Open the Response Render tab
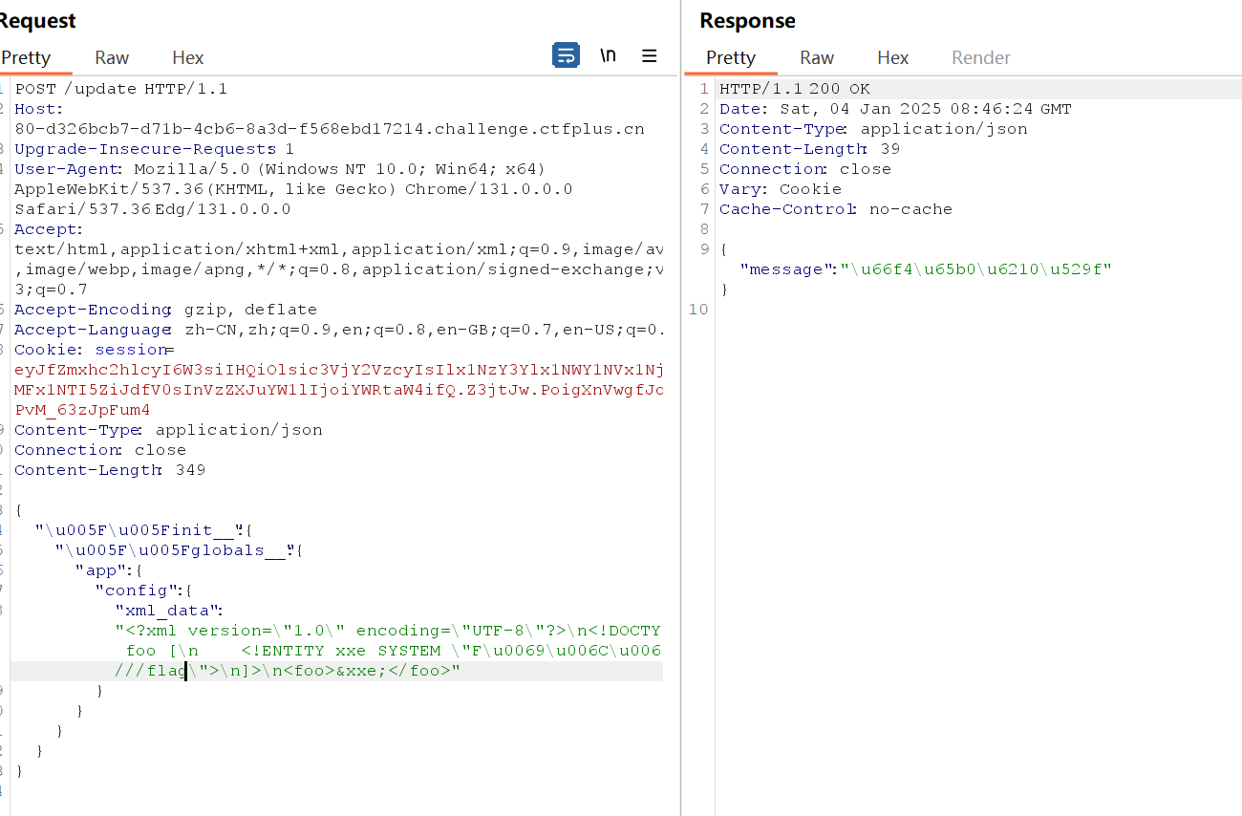This screenshot has width=1242, height=816. pos(981,57)
